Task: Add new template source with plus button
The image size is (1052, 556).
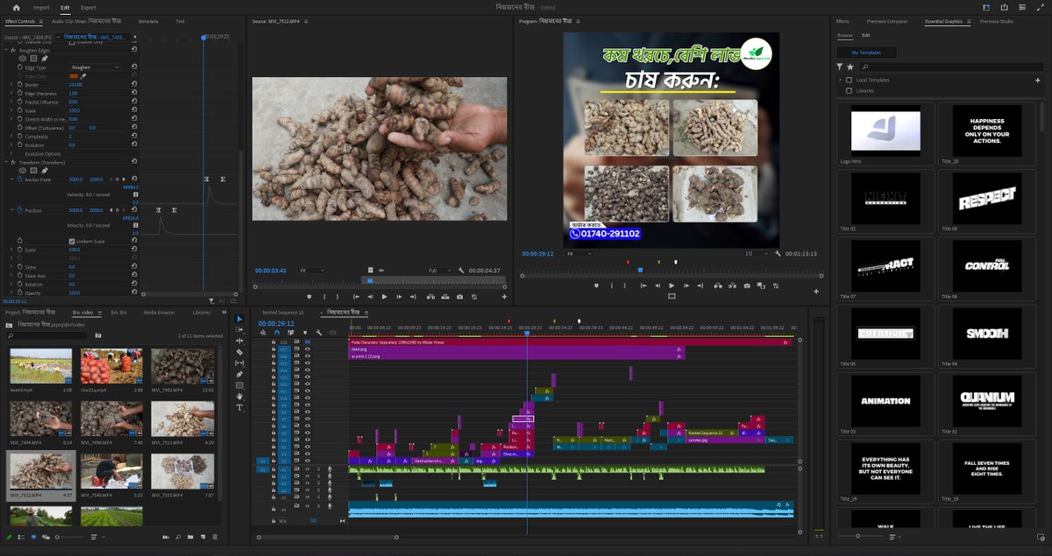Action: (x=1037, y=80)
